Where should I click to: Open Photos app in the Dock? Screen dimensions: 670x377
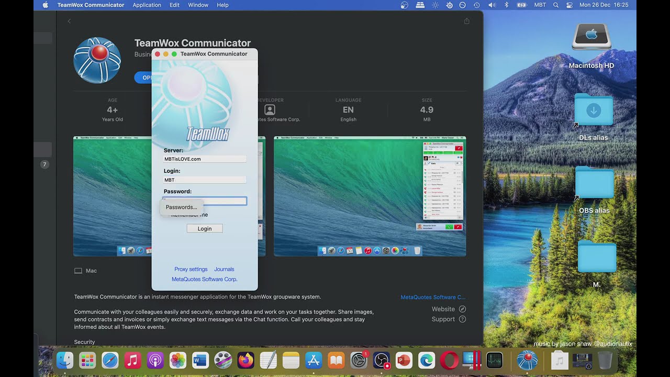(178, 360)
